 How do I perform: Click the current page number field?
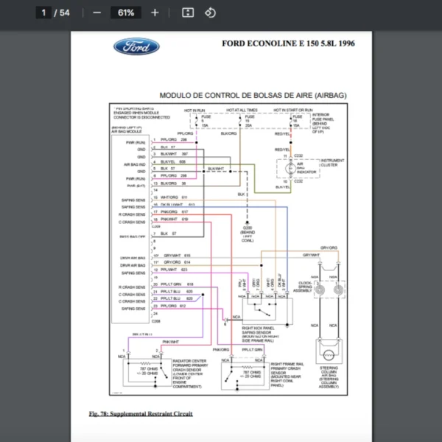coord(44,13)
